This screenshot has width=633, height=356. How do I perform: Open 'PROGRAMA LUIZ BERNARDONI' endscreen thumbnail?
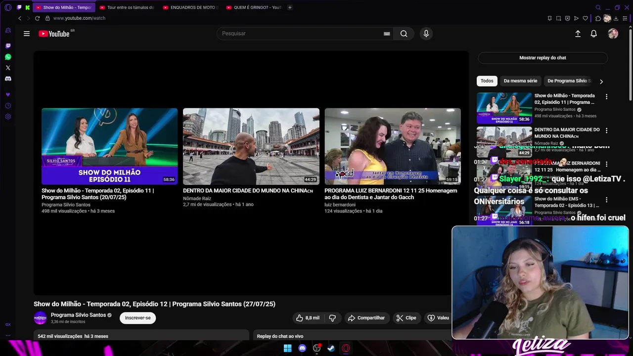point(393,146)
